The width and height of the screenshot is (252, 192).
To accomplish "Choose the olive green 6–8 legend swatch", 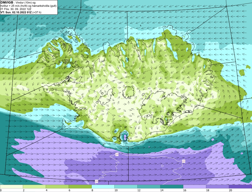I will pyautogui.click(x=80, y=186).
